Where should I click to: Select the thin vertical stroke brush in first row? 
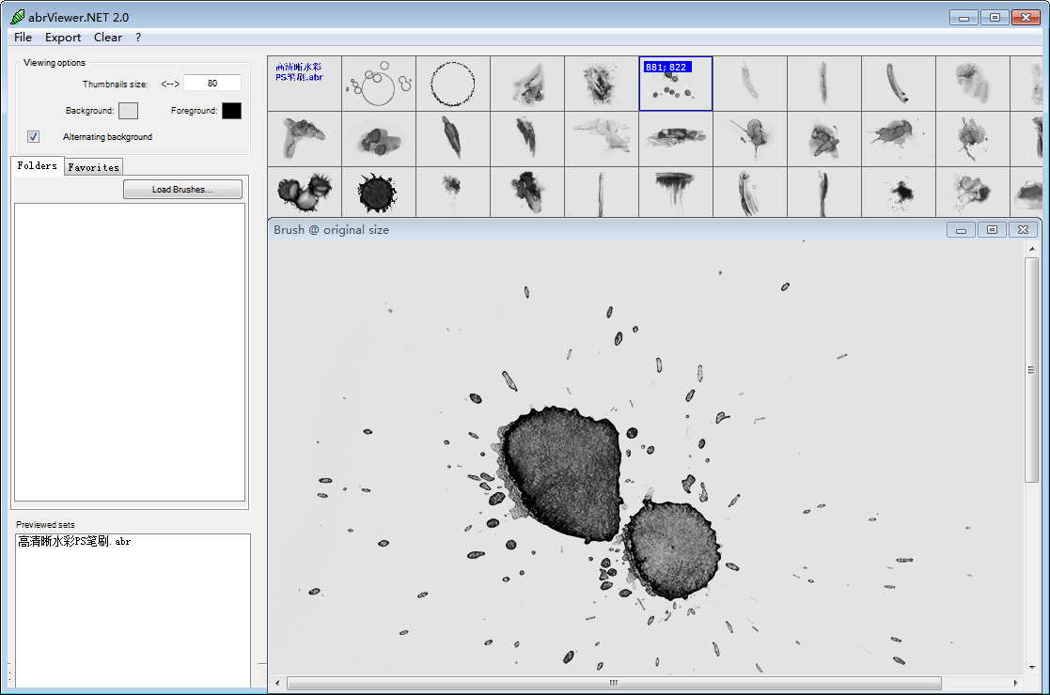pyautogui.click(x=824, y=84)
